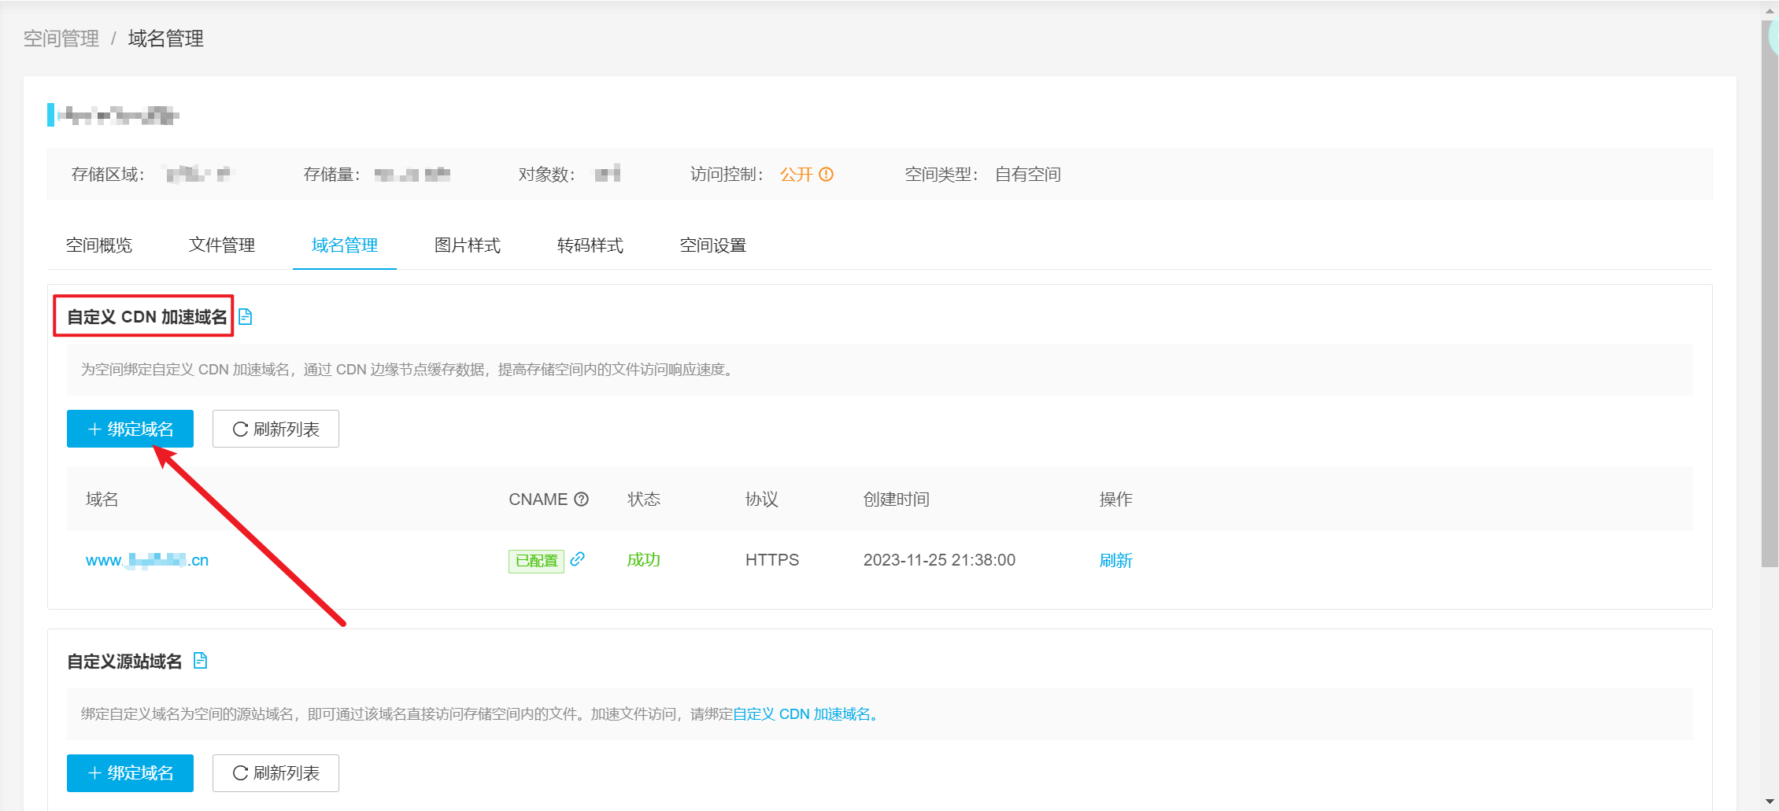The width and height of the screenshot is (1779, 811).
Task: Click 刷新列表 under 自定义源站域名
Action: [x=276, y=773]
